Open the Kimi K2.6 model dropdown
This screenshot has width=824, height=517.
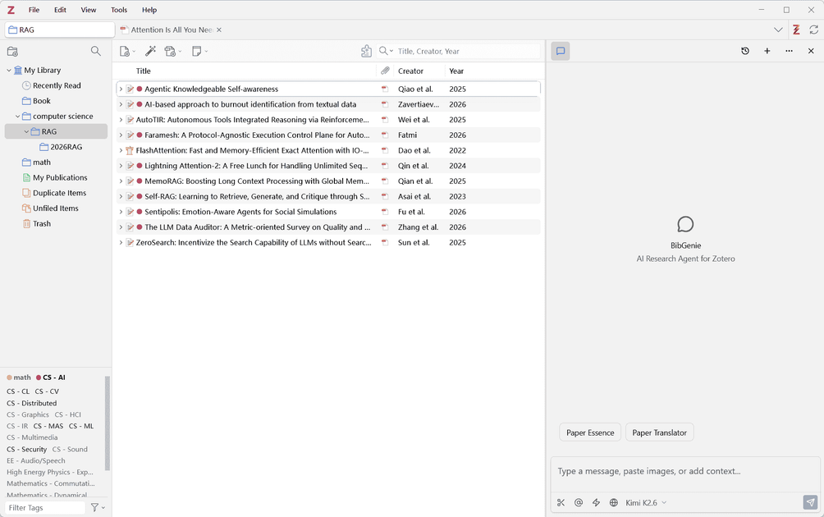click(x=646, y=503)
